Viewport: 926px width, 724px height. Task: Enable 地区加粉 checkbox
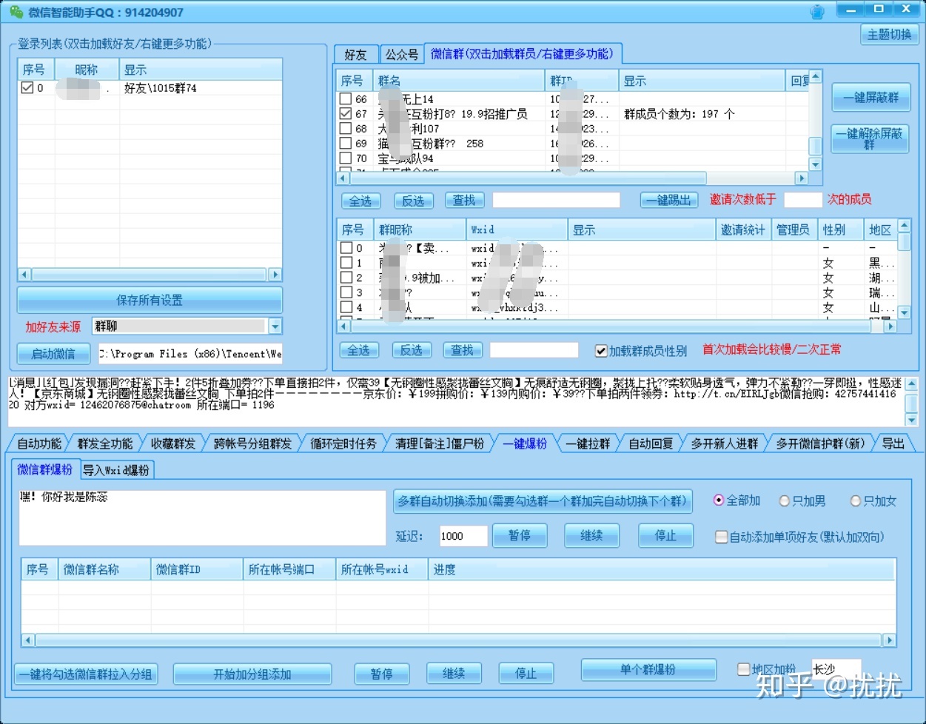(743, 669)
